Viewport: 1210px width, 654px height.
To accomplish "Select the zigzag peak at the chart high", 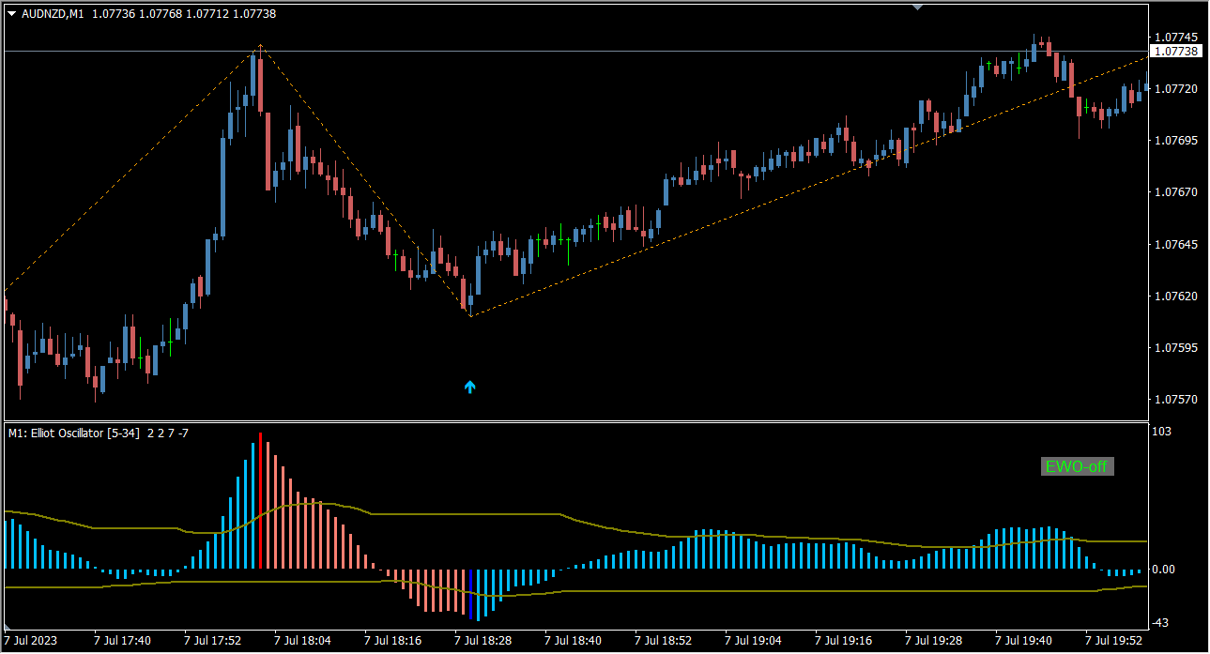I will click(x=261, y=45).
